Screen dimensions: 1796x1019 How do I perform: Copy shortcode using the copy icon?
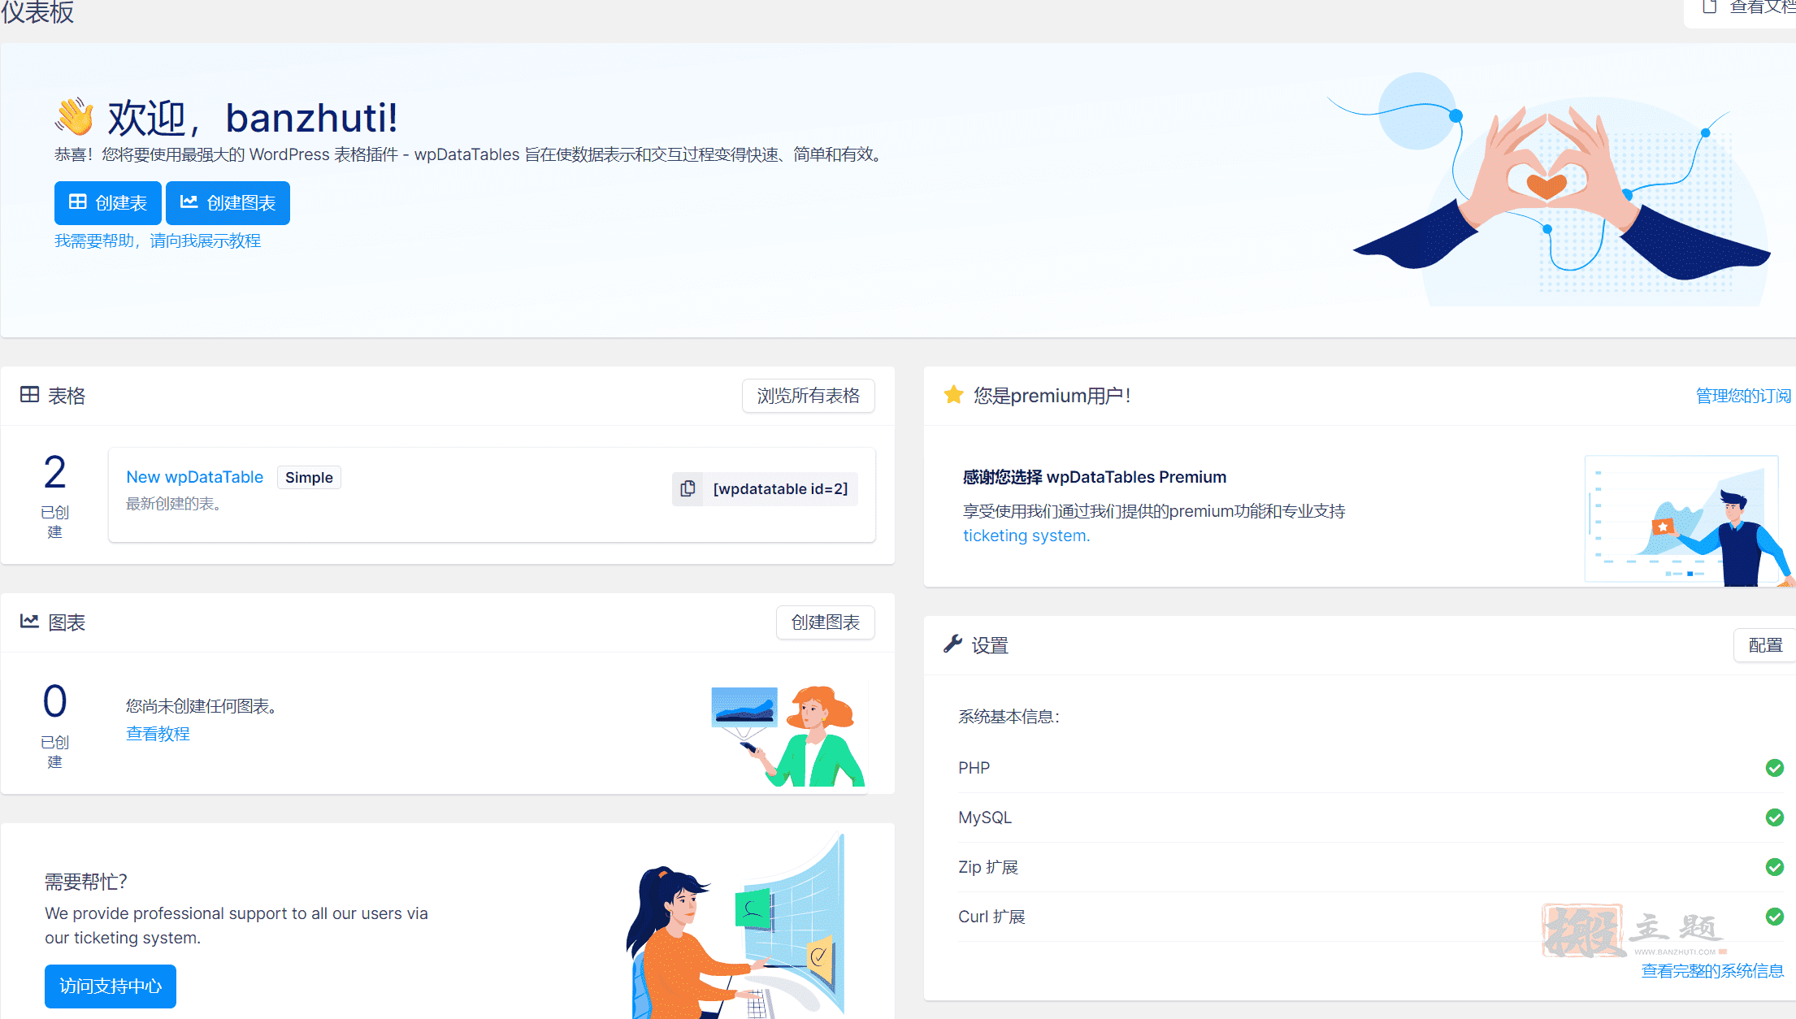[688, 488]
